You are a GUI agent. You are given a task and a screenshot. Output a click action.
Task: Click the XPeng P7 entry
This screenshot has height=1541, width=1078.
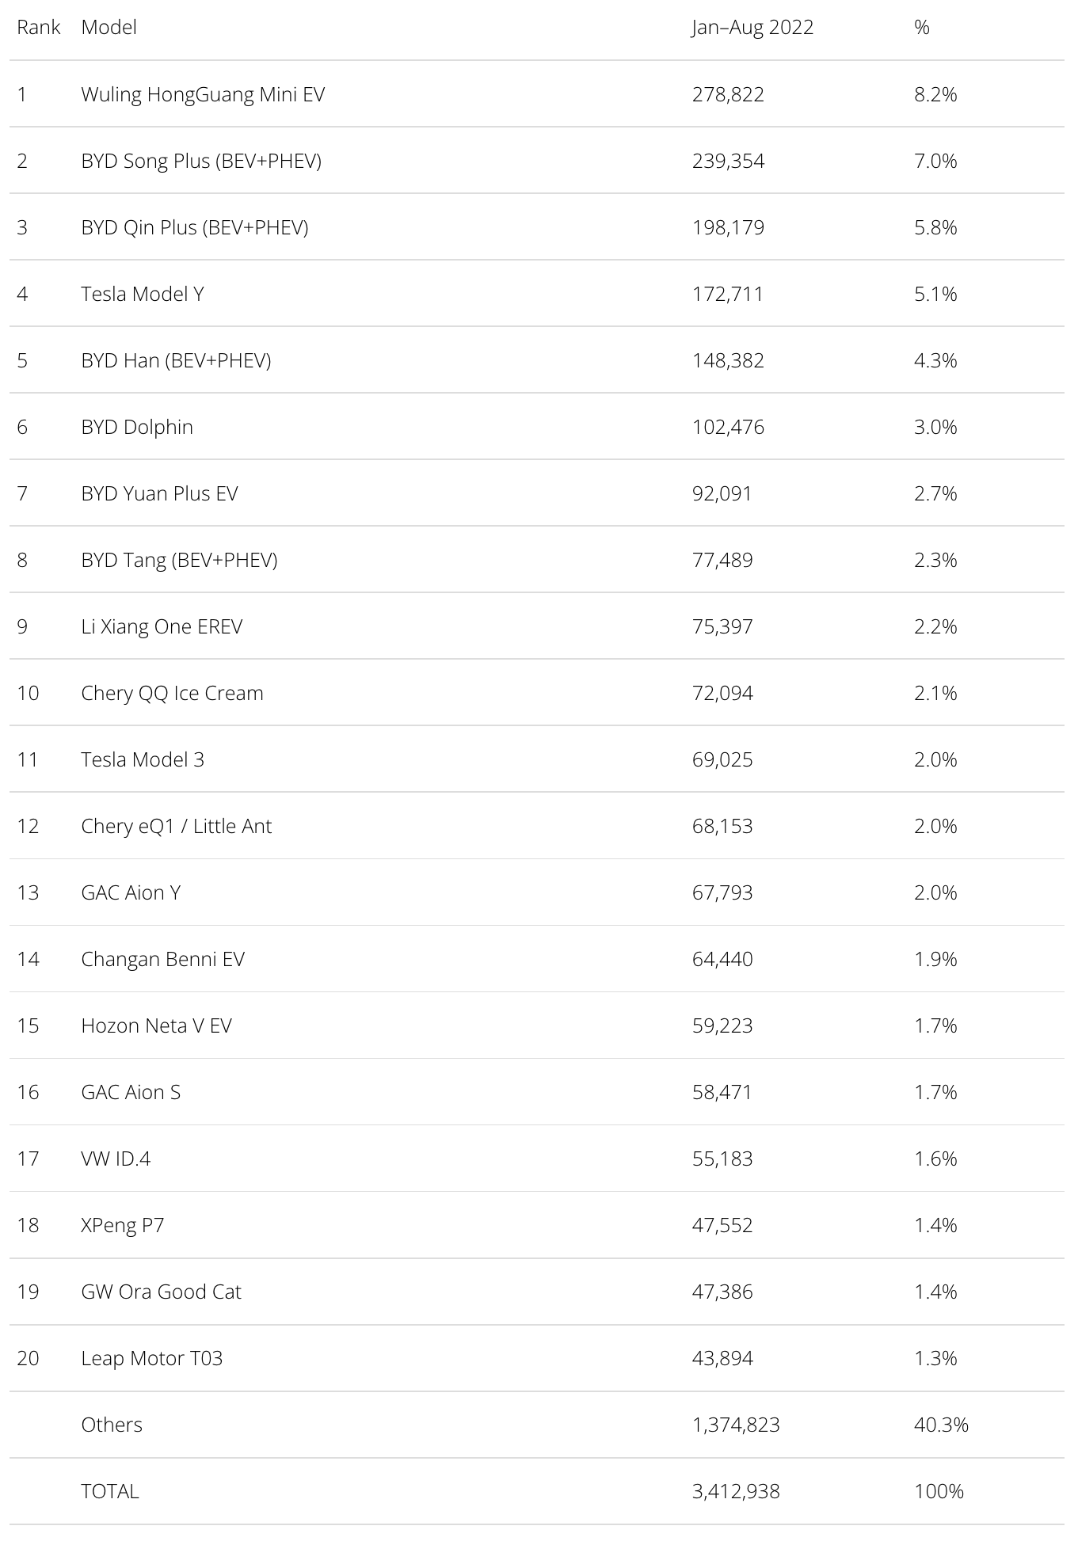tap(123, 1225)
